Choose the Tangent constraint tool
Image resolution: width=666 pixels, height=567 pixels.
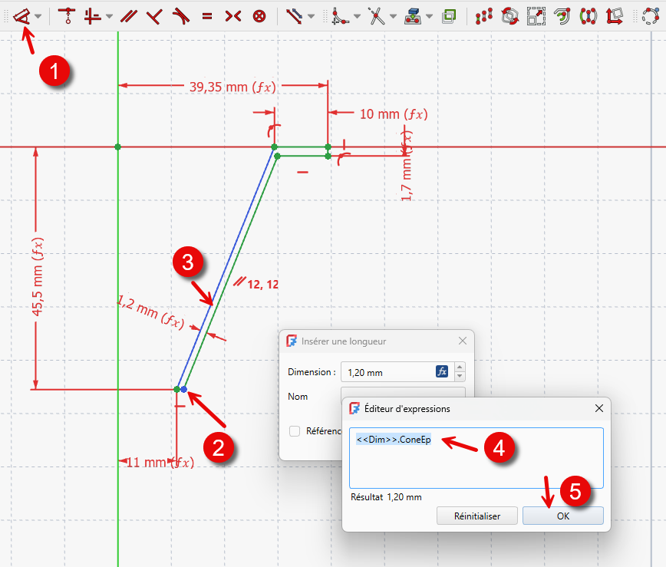(x=181, y=16)
